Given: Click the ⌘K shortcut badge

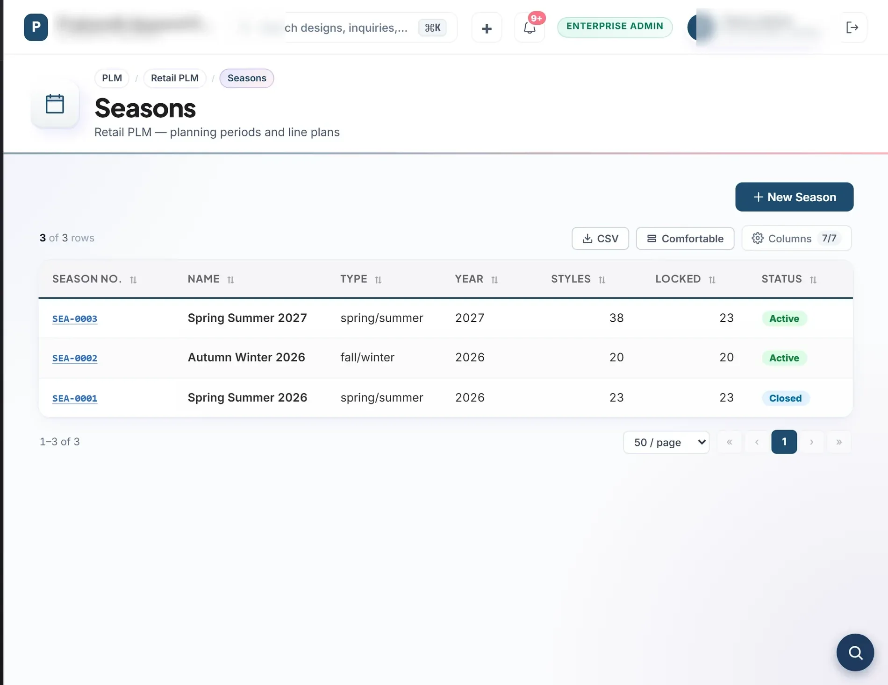Looking at the screenshot, I should [x=432, y=28].
